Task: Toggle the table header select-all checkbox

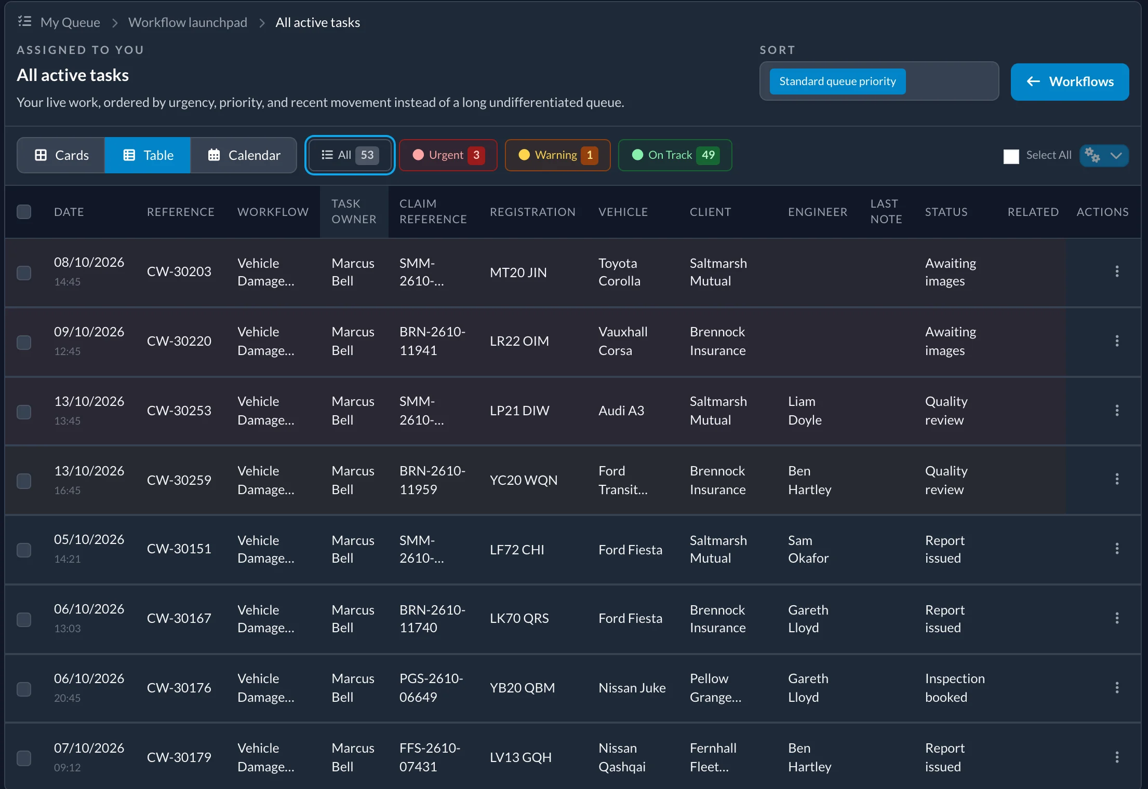Action: pyautogui.click(x=24, y=212)
